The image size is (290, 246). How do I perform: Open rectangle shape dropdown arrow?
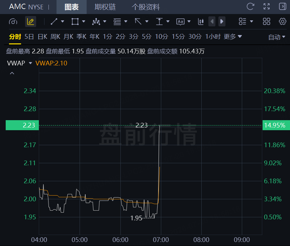84,21
